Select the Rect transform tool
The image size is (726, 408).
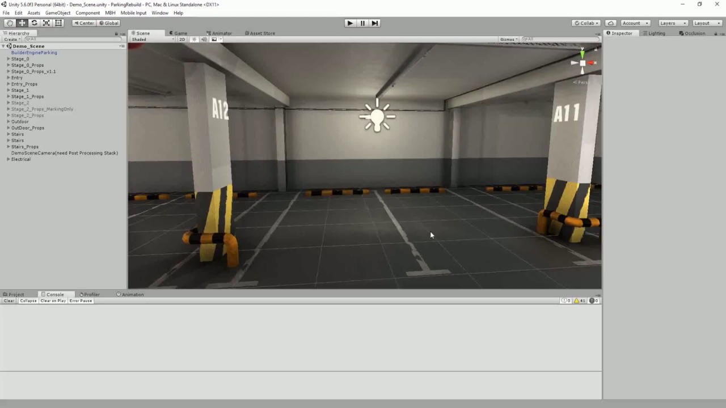tap(58, 23)
